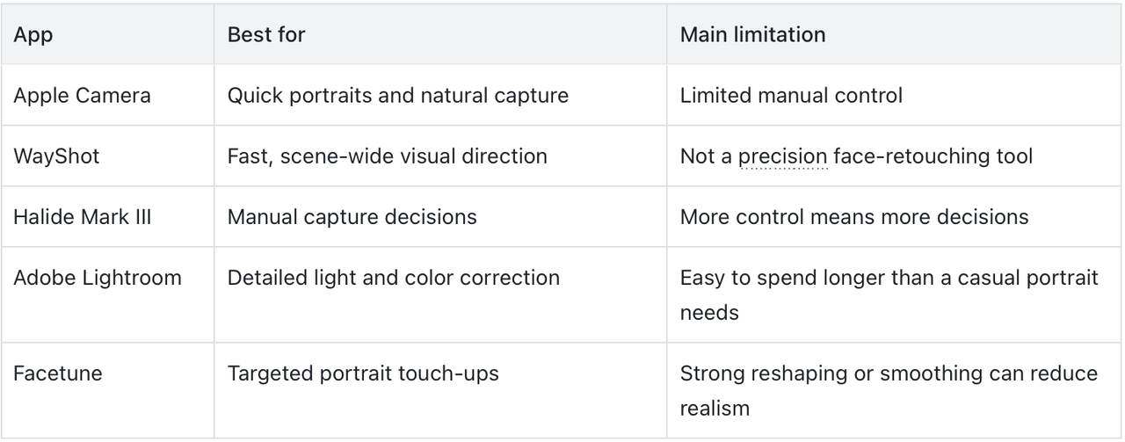Image resolution: width=1125 pixels, height=442 pixels.
Task: Select the "Apple Camera" cell
Action: pyautogui.click(x=107, y=95)
